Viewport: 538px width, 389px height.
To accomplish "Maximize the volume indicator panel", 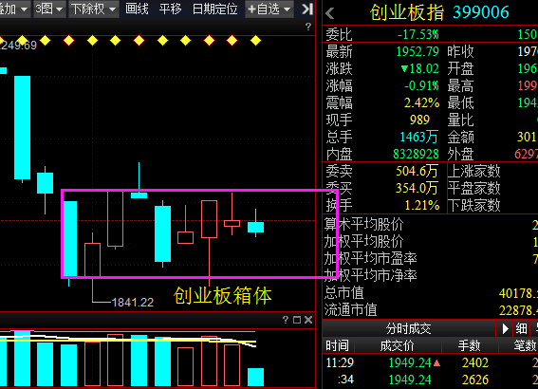I will coord(297,320).
